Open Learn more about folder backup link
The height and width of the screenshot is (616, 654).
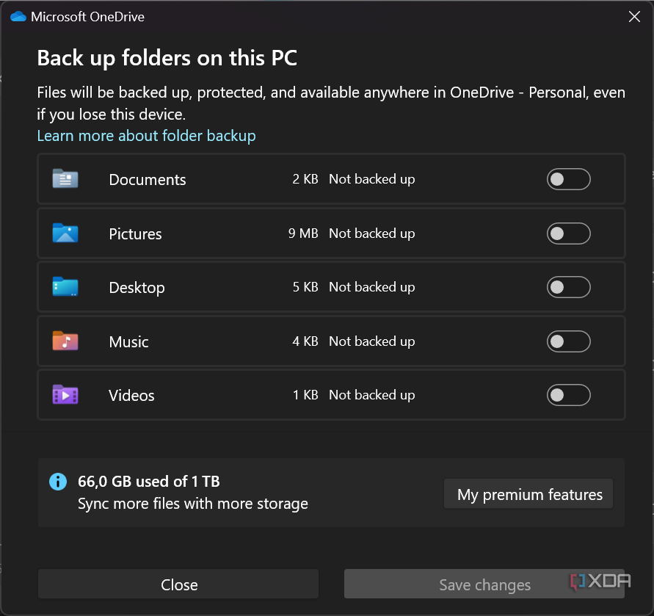[146, 136]
